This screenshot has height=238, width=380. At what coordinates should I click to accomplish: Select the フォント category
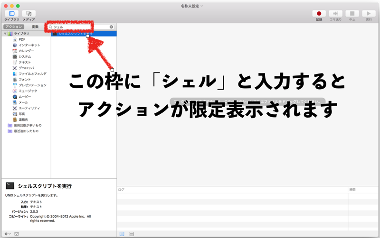25,80
